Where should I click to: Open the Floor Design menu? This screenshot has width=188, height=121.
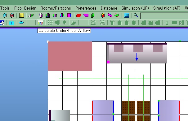(25, 8)
